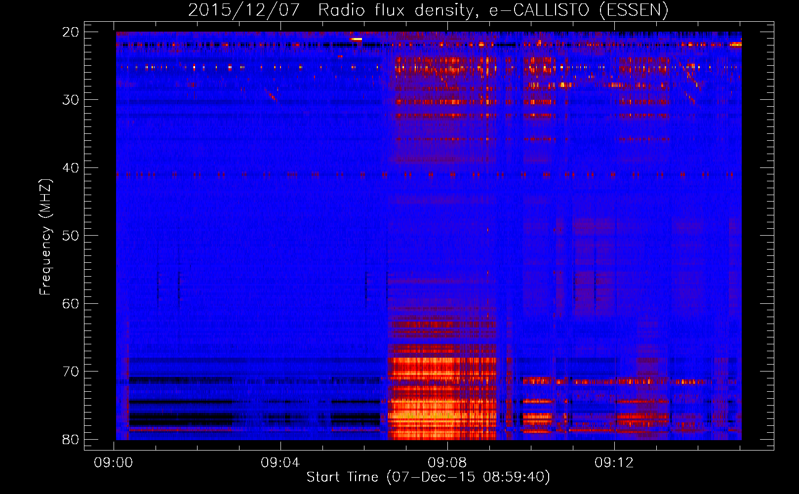Click the "09:04" time tick label
The width and height of the screenshot is (799, 494).
(x=280, y=463)
